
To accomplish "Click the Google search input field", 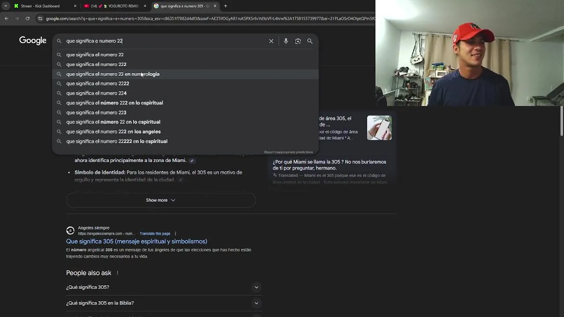I will (165, 41).
